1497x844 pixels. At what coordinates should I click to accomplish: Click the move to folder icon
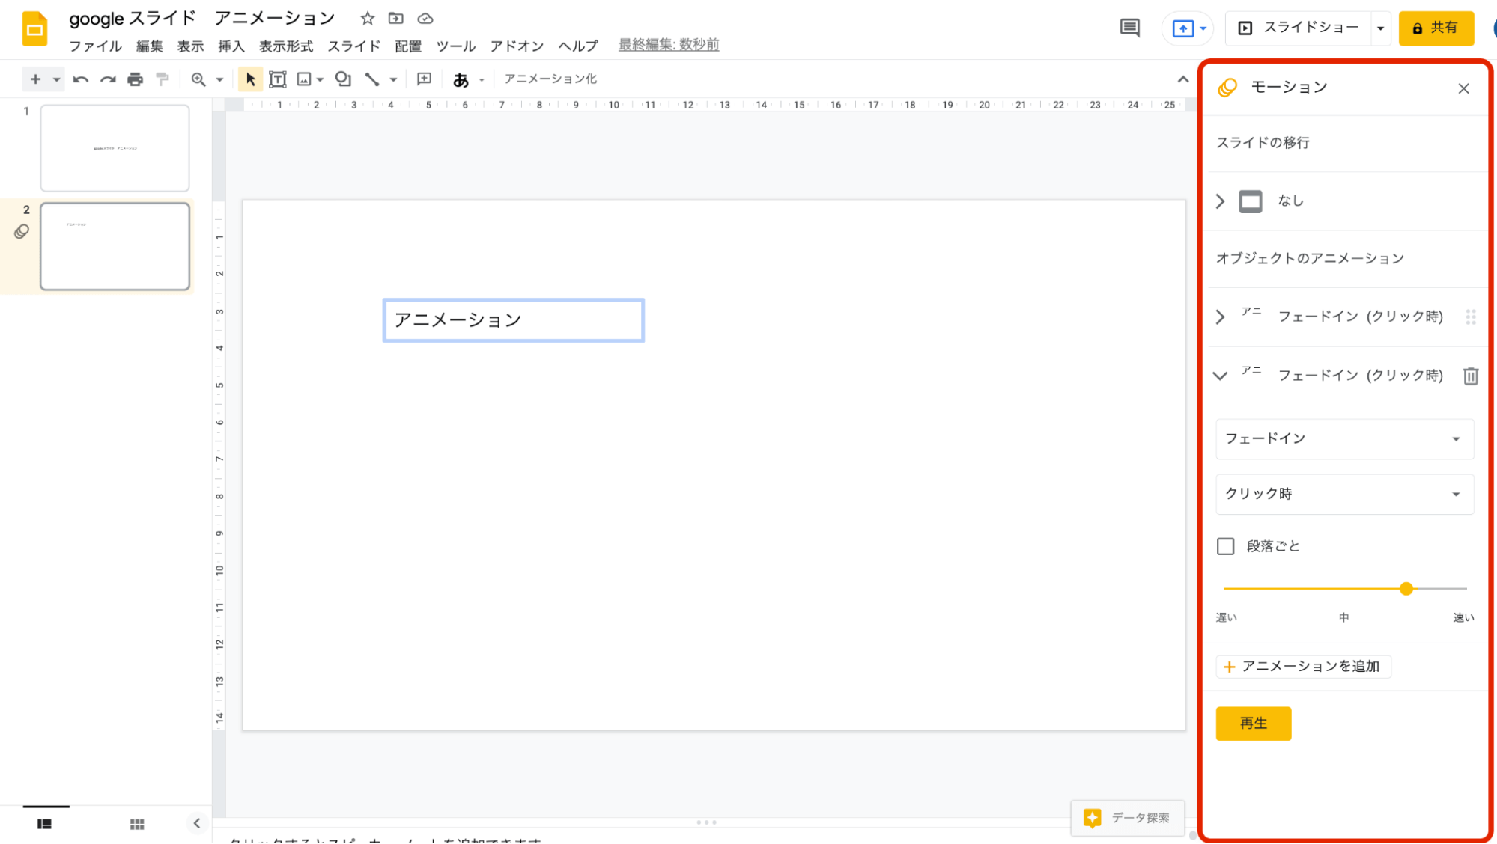point(396,18)
